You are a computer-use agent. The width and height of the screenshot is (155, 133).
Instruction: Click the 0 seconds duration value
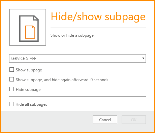[x=99, y=80]
